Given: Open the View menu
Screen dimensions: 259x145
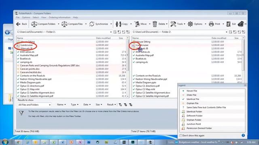Looking at the screenshot, I should (x=44, y=17).
